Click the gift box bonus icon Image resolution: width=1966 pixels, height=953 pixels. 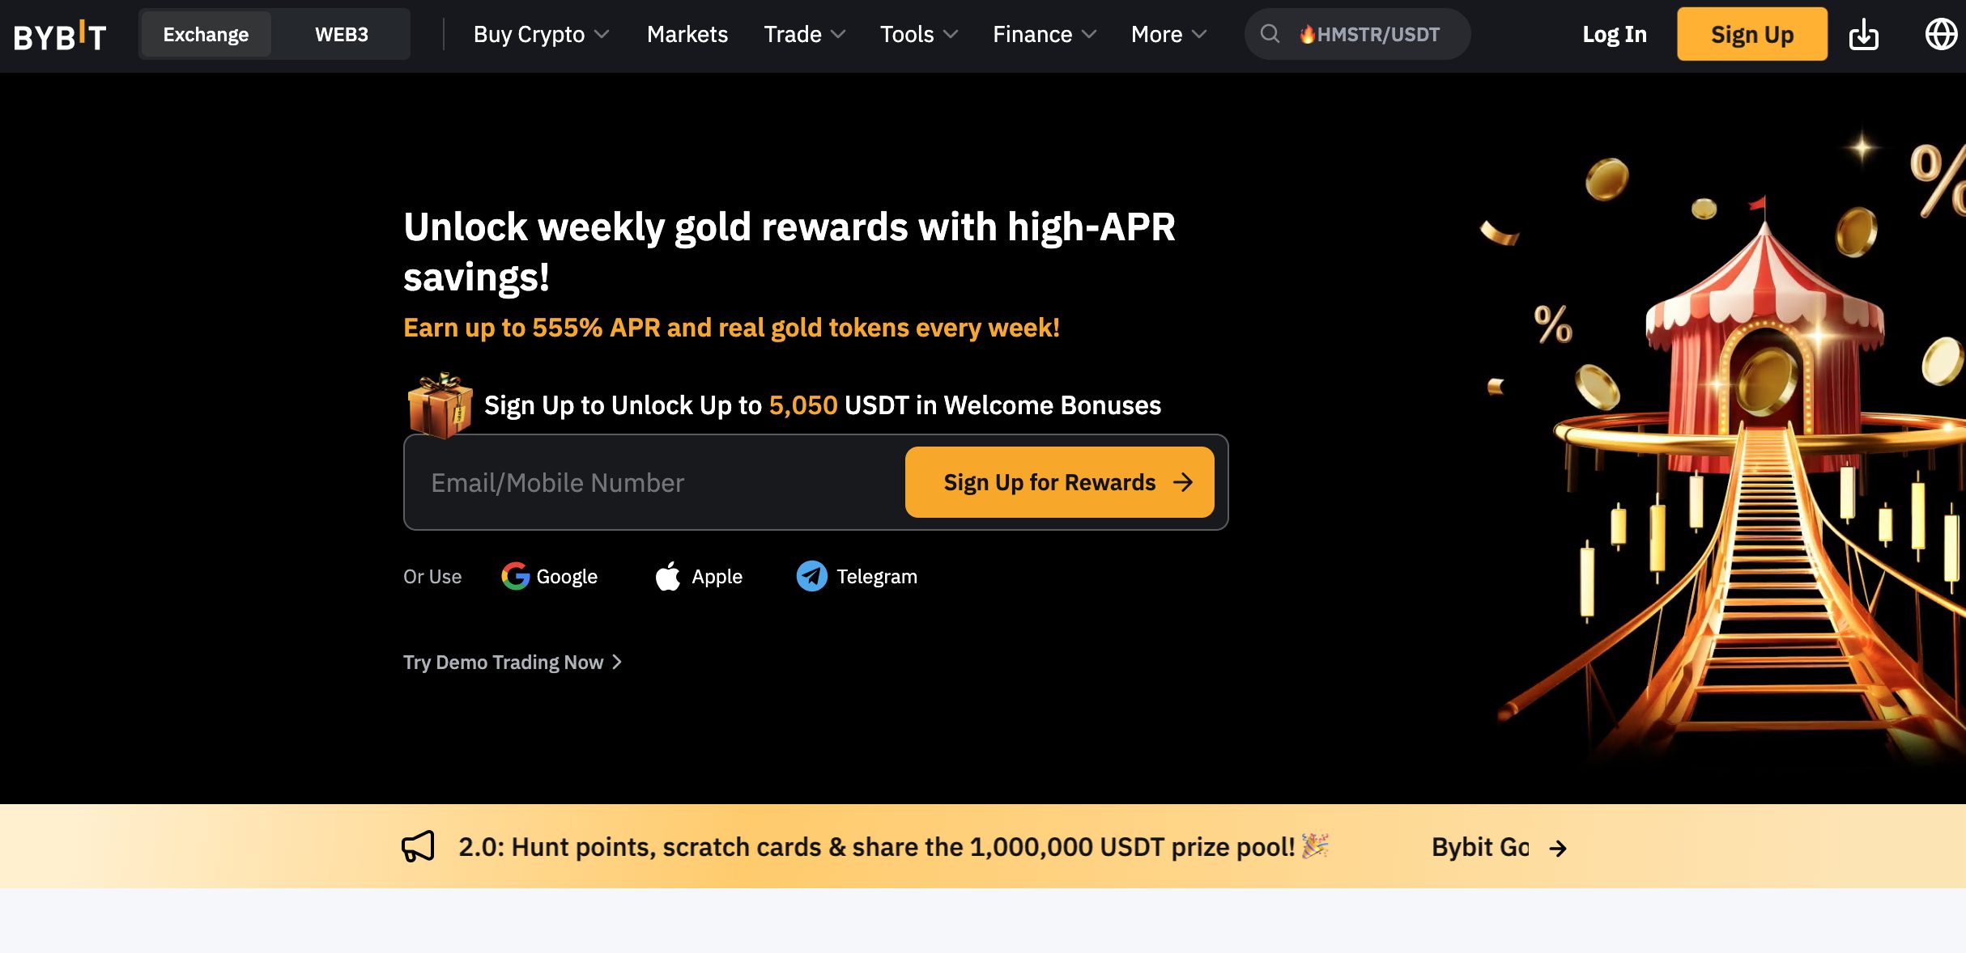(x=440, y=404)
